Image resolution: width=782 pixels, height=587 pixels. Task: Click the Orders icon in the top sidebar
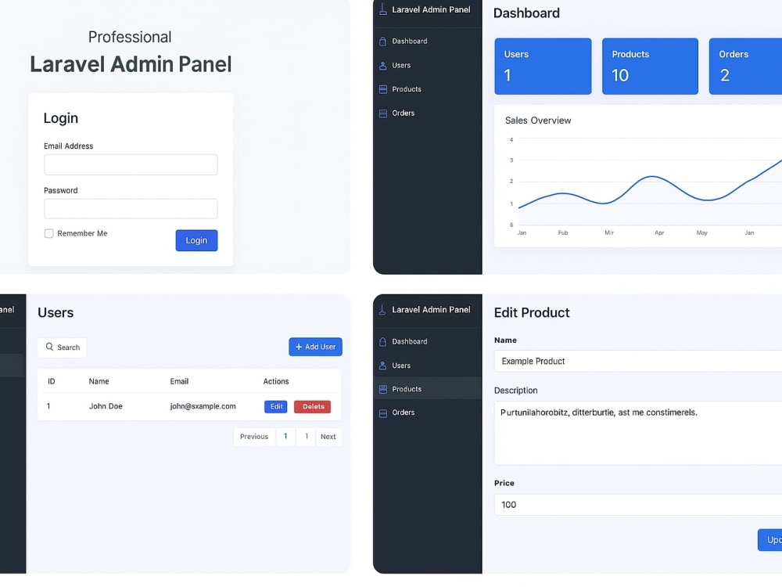[382, 113]
